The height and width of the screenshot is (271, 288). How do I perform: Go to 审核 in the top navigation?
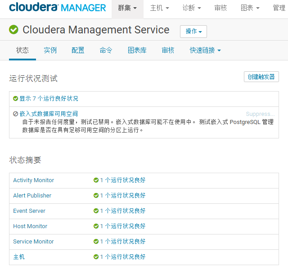click(x=220, y=8)
